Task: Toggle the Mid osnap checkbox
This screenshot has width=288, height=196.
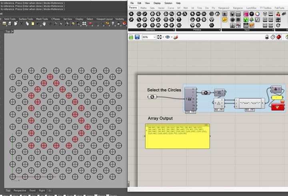Action: point(21,195)
